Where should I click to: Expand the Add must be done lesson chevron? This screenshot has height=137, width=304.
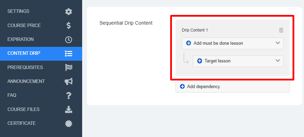coord(278,43)
